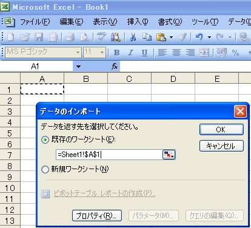The image size is (251, 228).
Task: Click the New workbook icon
Action: [x=11, y=37]
